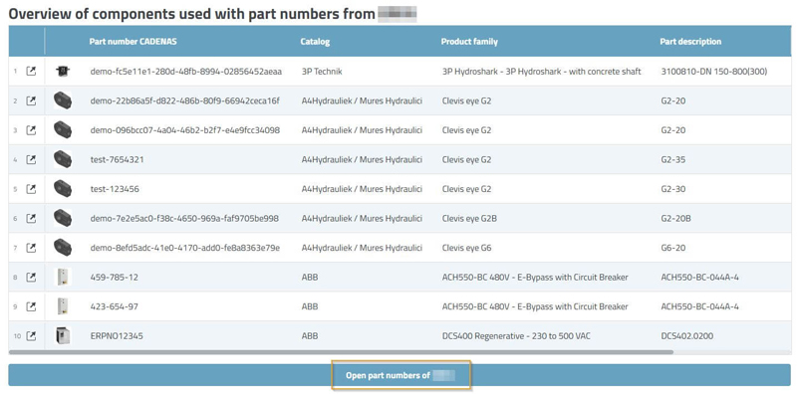The image size is (797, 394).
Task: Click DCS400 Regenerative product family cell
Action: pyautogui.click(x=516, y=336)
